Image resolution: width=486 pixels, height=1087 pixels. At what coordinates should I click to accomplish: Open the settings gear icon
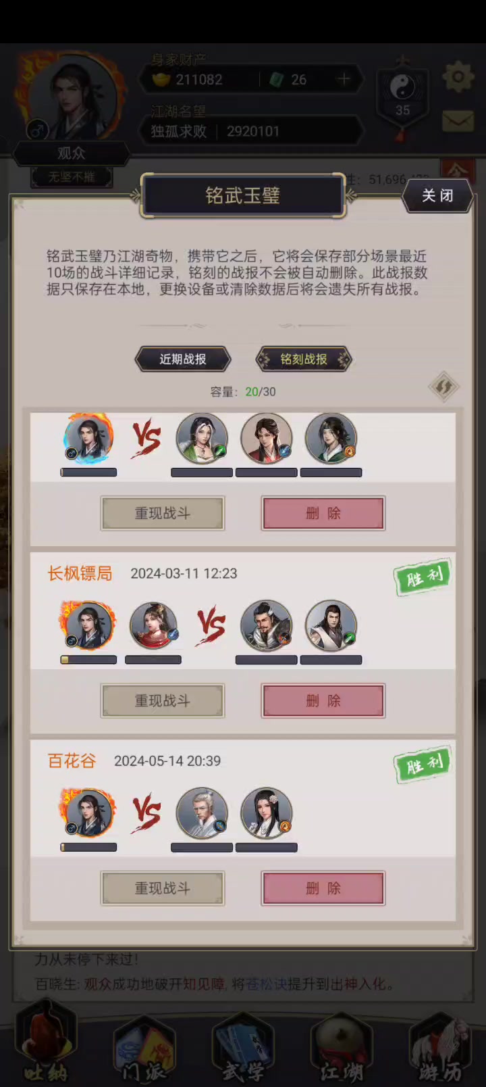click(458, 77)
